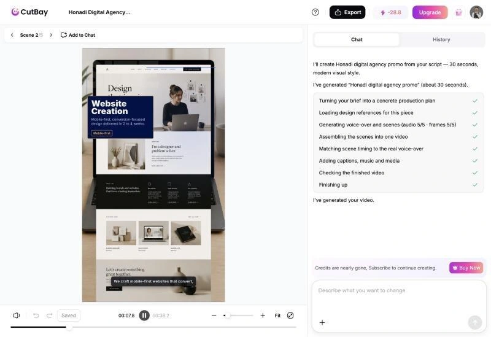Click checkmark beside 'Turning your brief' step
491x337 pixels.
474,101
